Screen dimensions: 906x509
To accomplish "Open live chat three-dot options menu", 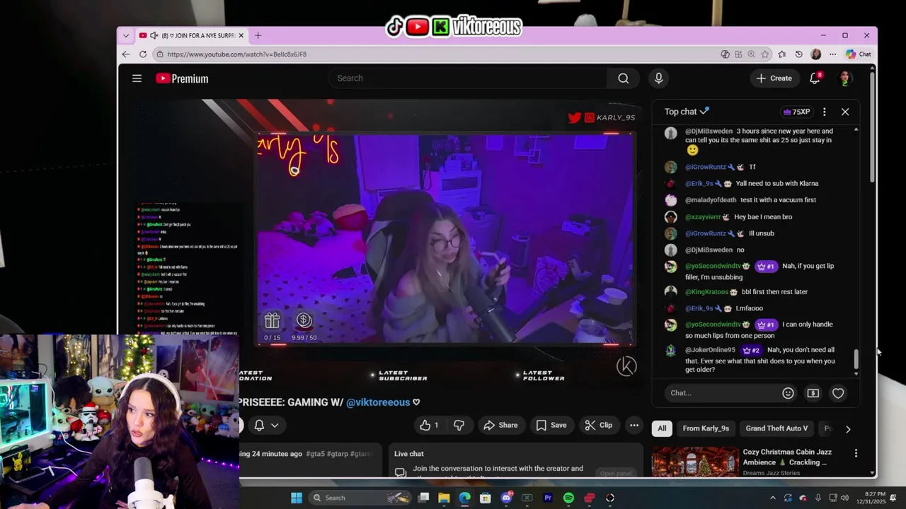I will point(824,112).
